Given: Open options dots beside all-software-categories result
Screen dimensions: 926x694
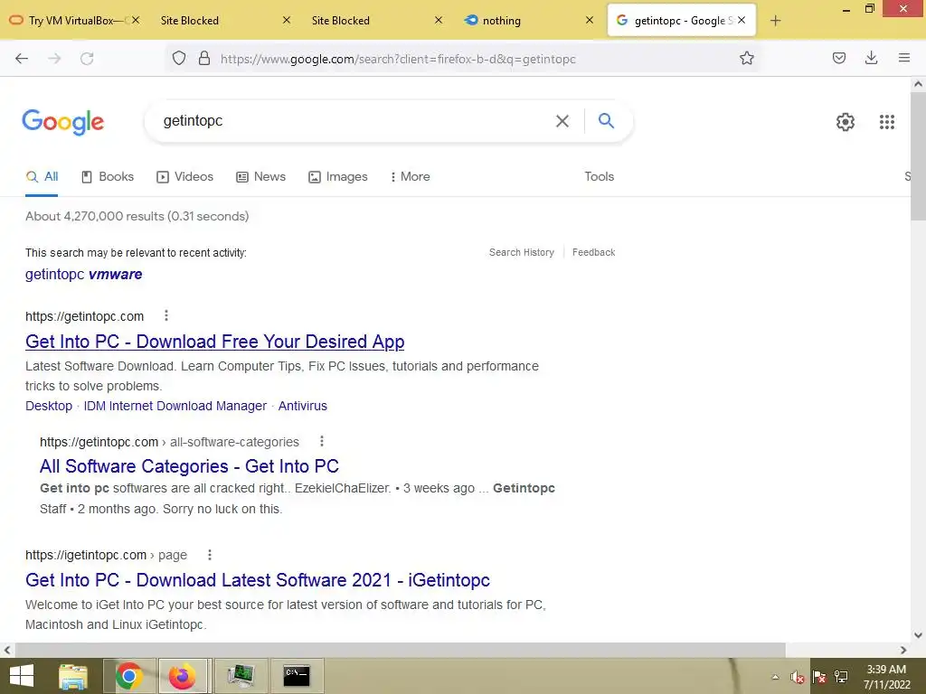Looking at the screenshot, I should (x=321, y=441).
